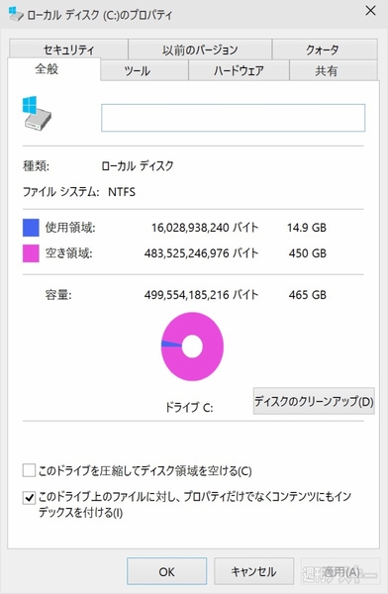Click the 450 GB free size
The height and width of the screenshot is (594, 388).
307,253
